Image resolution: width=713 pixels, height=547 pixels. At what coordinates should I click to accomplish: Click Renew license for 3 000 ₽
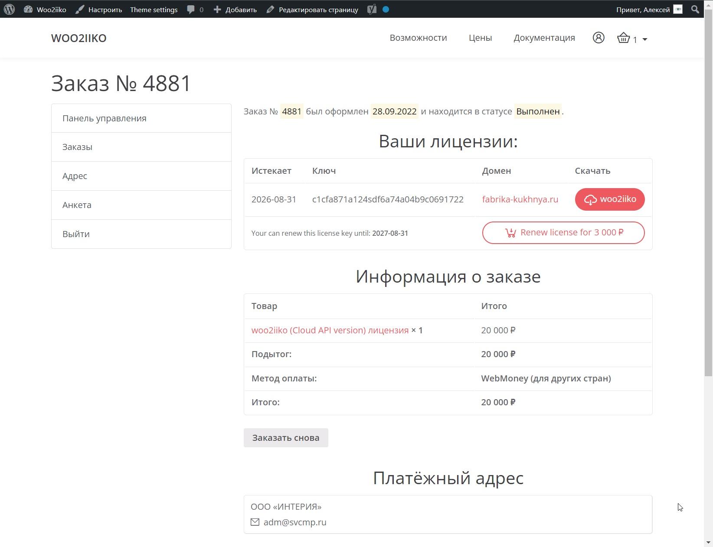563,233
